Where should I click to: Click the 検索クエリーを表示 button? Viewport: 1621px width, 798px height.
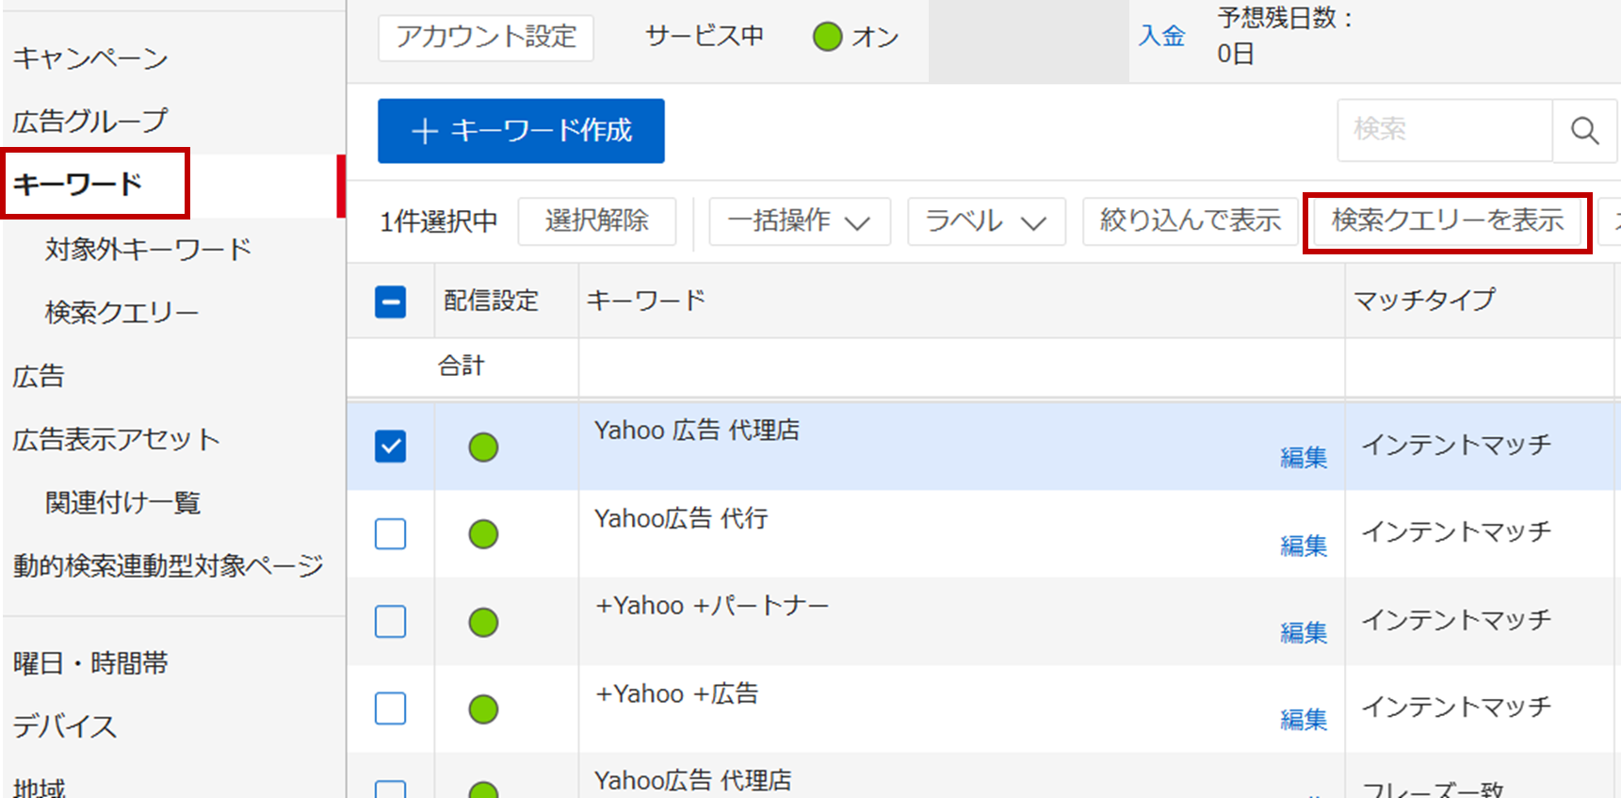(1448, 221)
